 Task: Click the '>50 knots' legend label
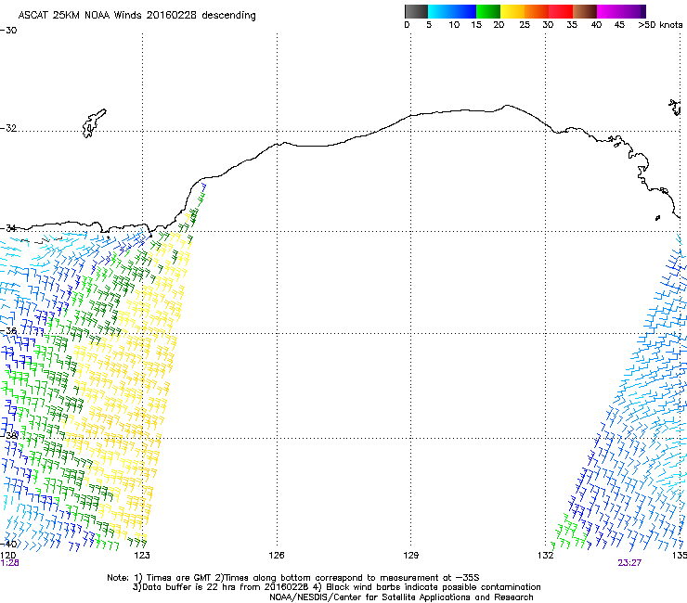(x=660, y=24)
